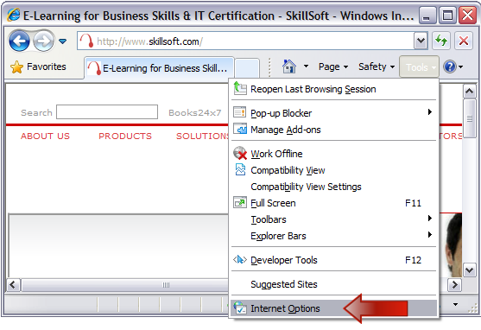
Task: Expand the address bar URL dropdown
Action: tap(421, 41)
